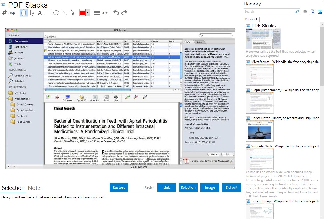
Task: Choose the freehand drawing tool
Action: click(x=72, y=13)
